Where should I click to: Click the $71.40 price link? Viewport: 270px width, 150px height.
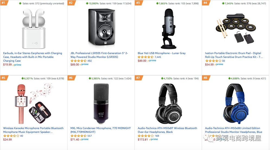pyautogui.click(x=75, y=139)
